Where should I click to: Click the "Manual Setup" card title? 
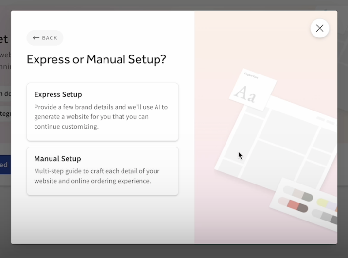57,159
